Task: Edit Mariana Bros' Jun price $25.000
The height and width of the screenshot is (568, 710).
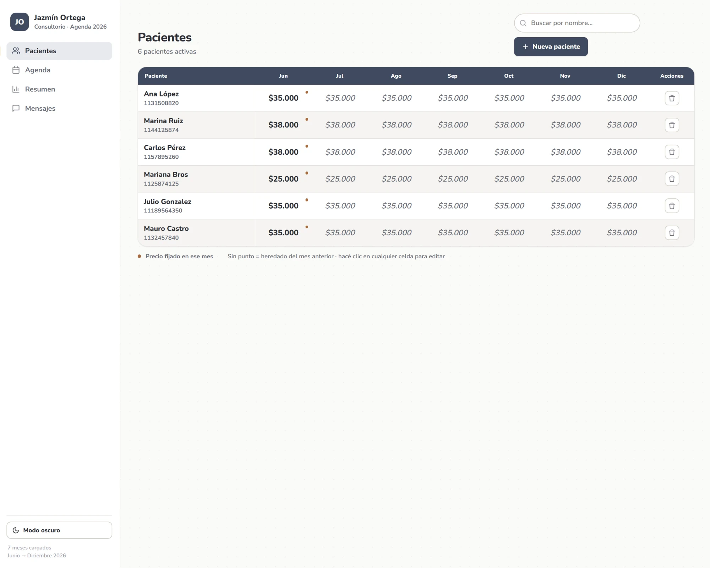Action: coord(283,179)
